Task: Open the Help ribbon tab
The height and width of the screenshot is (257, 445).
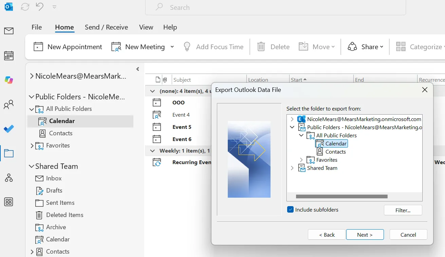Action: pos(170,27)
